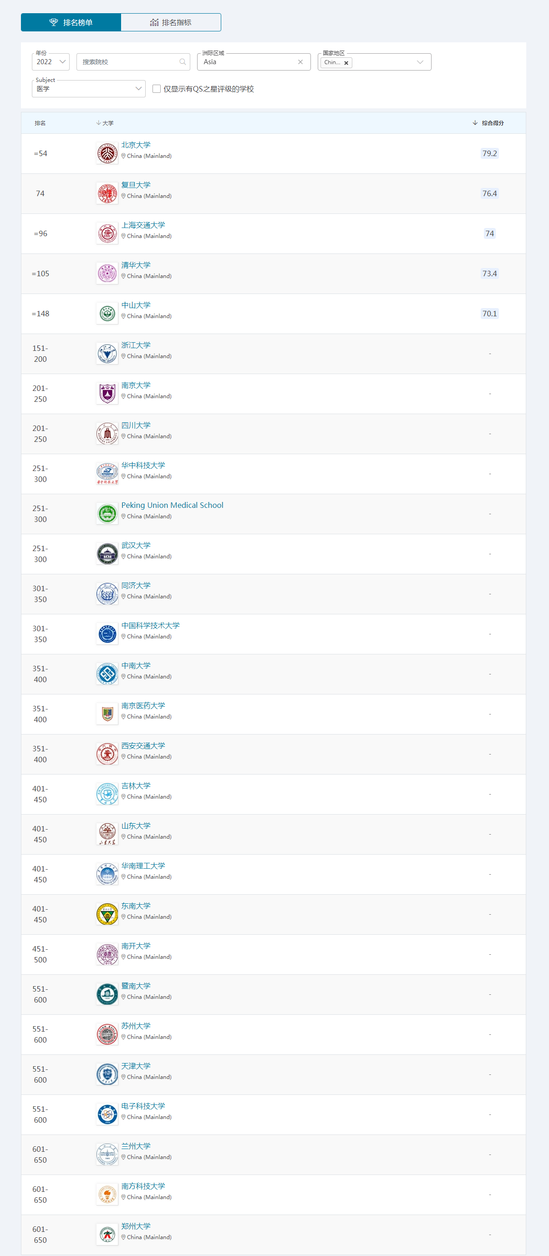Click the 复旦大学 logo

pos(107,193)
